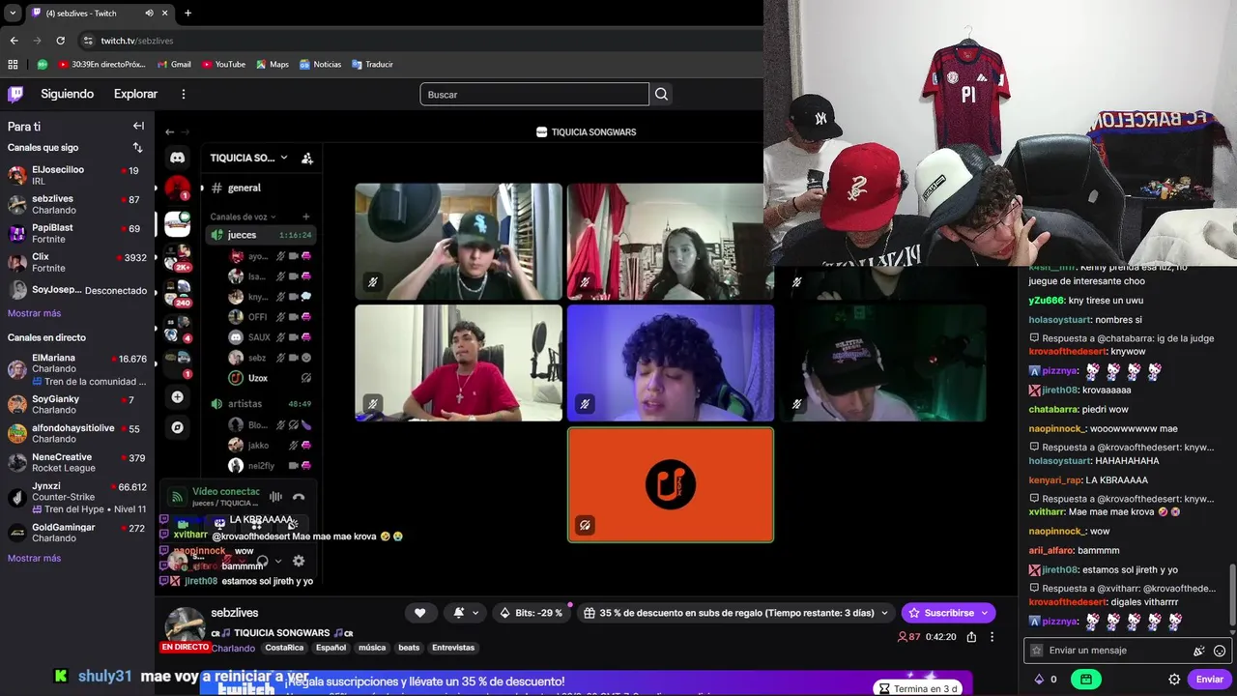Viewport: 1237px width, 696px height.
Task: Open ElMariana channel in live channels list
Action: click(77, 368)
